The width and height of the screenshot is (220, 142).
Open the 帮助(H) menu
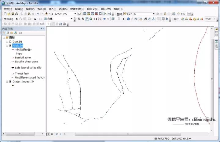118,9
